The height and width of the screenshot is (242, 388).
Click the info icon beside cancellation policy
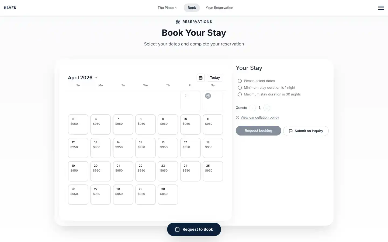pyautogui.click(x=237, y=118)
